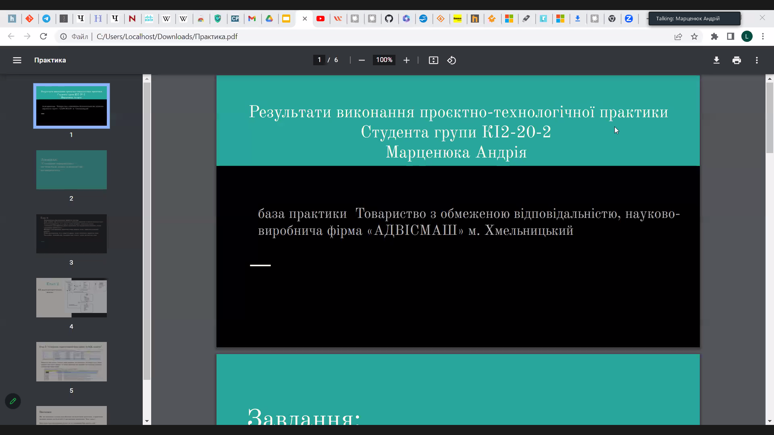Image resolution: width=774 pixels, height=435 pixels.
Task: Click the 100% zoom level field
Action: (384, 60)
